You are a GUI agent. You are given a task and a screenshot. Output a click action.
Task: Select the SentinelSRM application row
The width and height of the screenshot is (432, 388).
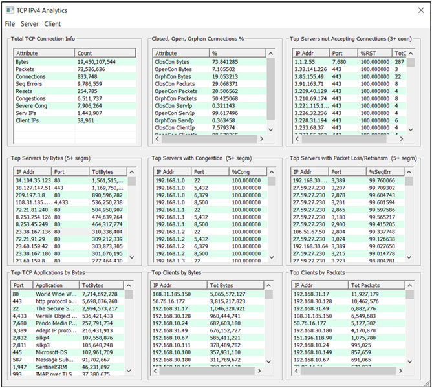coord(67,367)
